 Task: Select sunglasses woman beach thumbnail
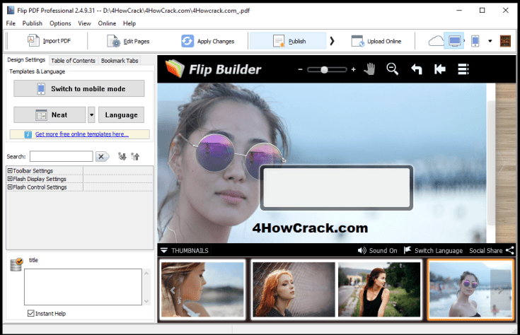pyautogui.click(x=470, y=290)
